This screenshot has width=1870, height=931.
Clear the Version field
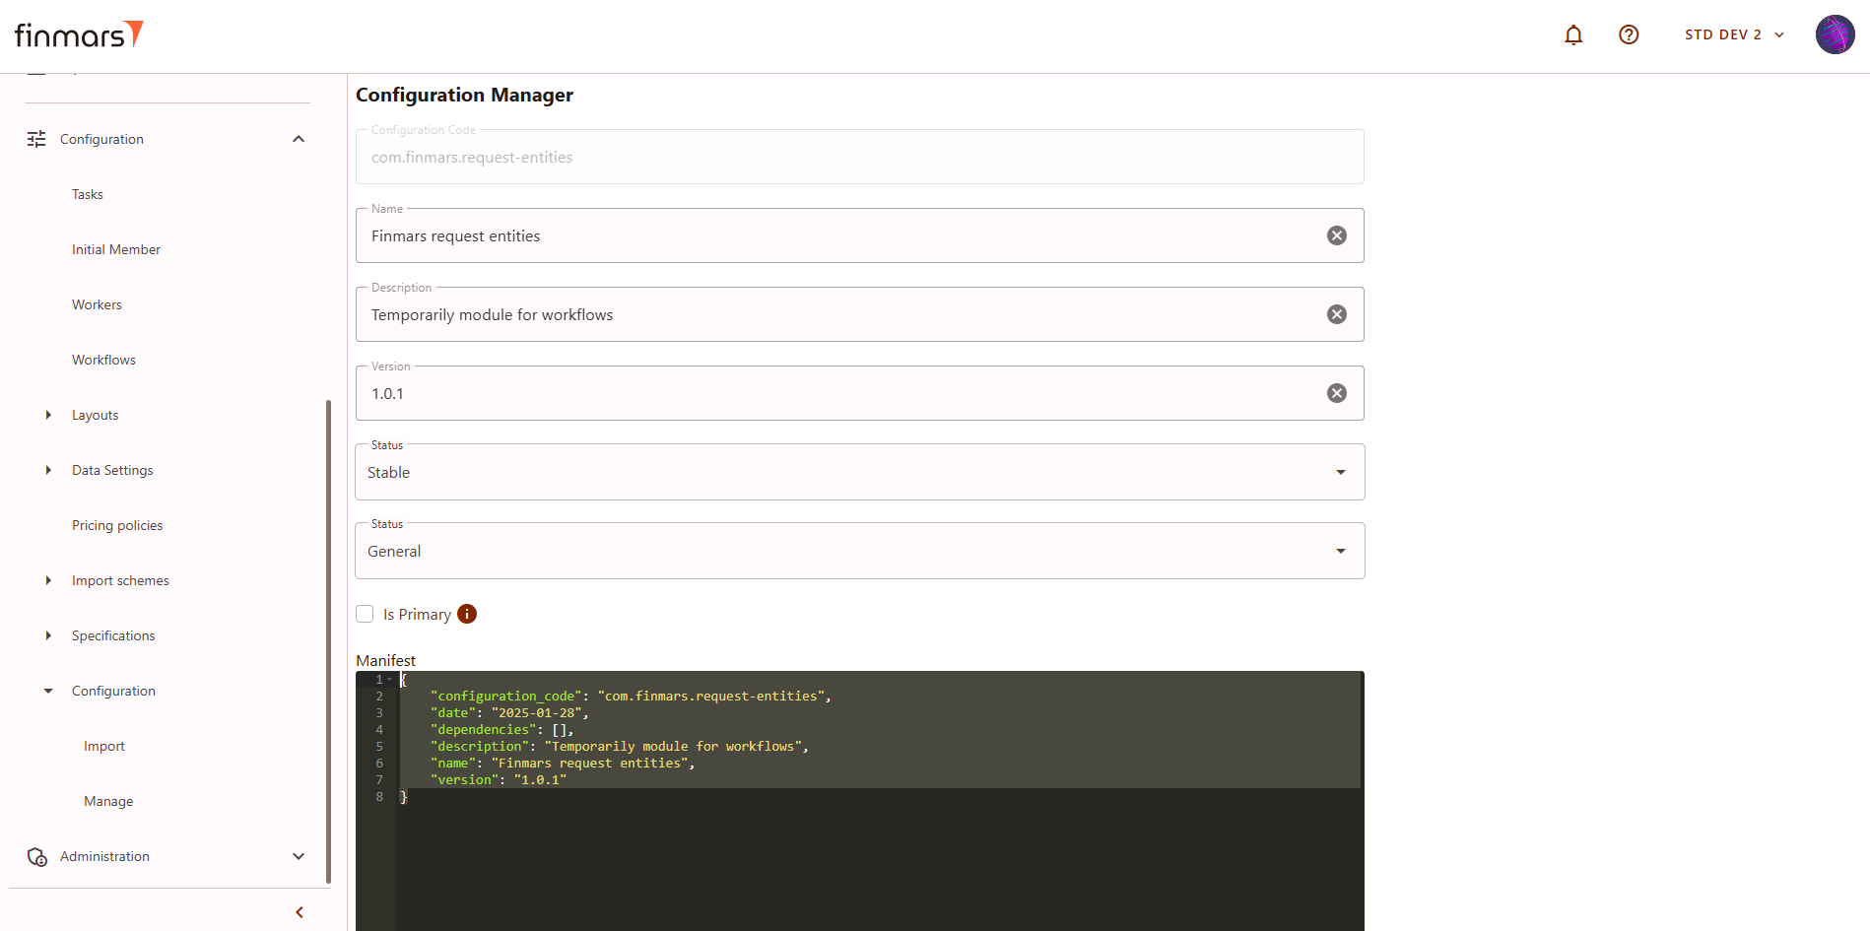[1336, 393]
